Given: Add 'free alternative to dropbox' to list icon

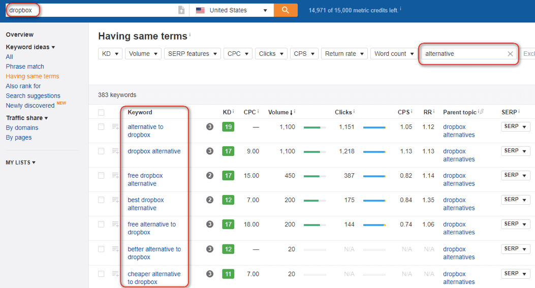Looking at the screenshot, I should [x=115, y=225].
